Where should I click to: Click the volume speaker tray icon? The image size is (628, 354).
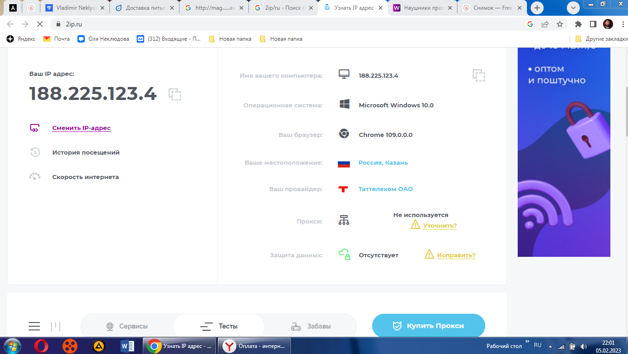point(584,346)
